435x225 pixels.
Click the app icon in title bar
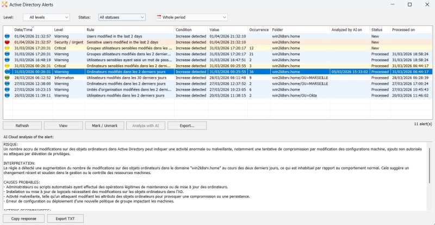click(5, 5)
